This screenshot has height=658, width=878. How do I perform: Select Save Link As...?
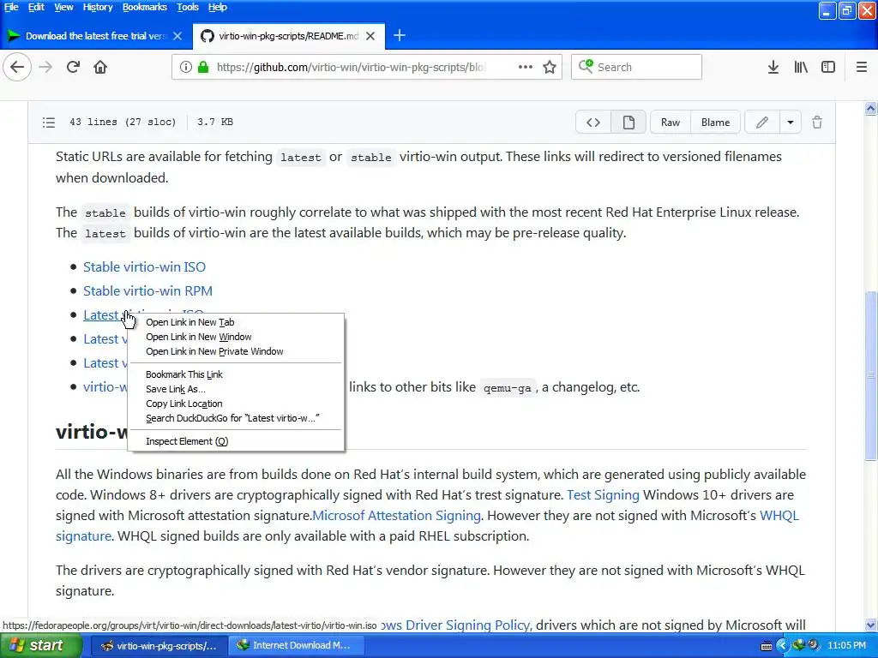236,389
